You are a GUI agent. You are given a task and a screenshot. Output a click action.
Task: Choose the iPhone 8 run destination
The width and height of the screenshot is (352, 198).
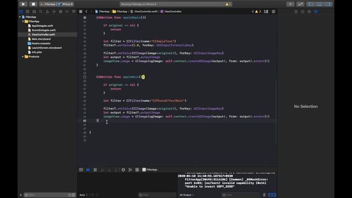(66, 4)
